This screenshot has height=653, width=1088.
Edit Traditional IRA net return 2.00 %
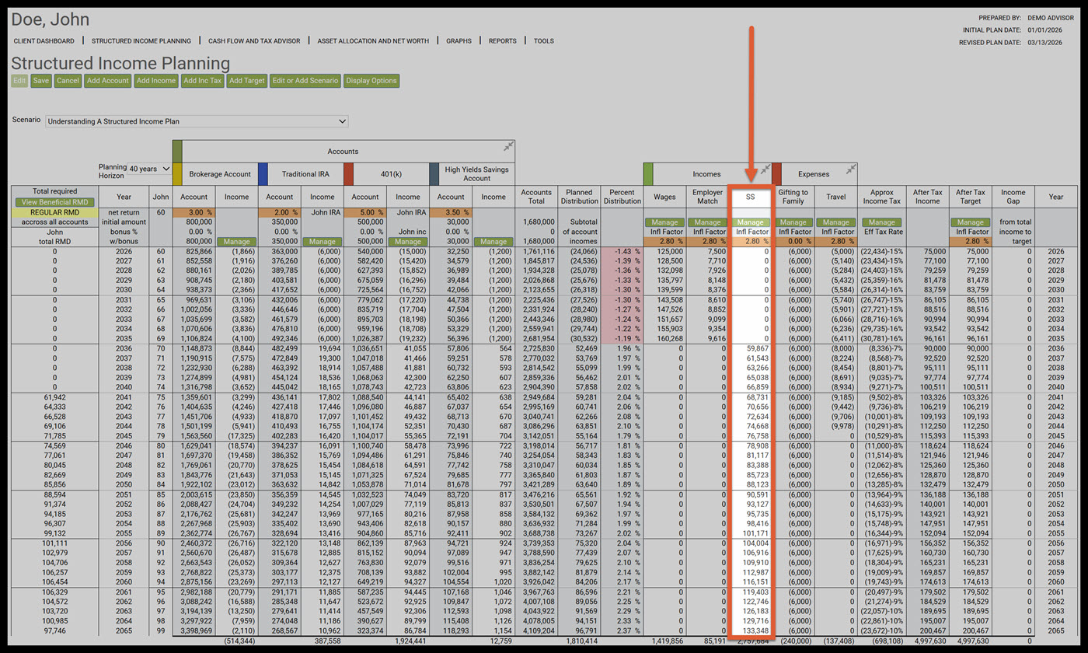[279, 212]
